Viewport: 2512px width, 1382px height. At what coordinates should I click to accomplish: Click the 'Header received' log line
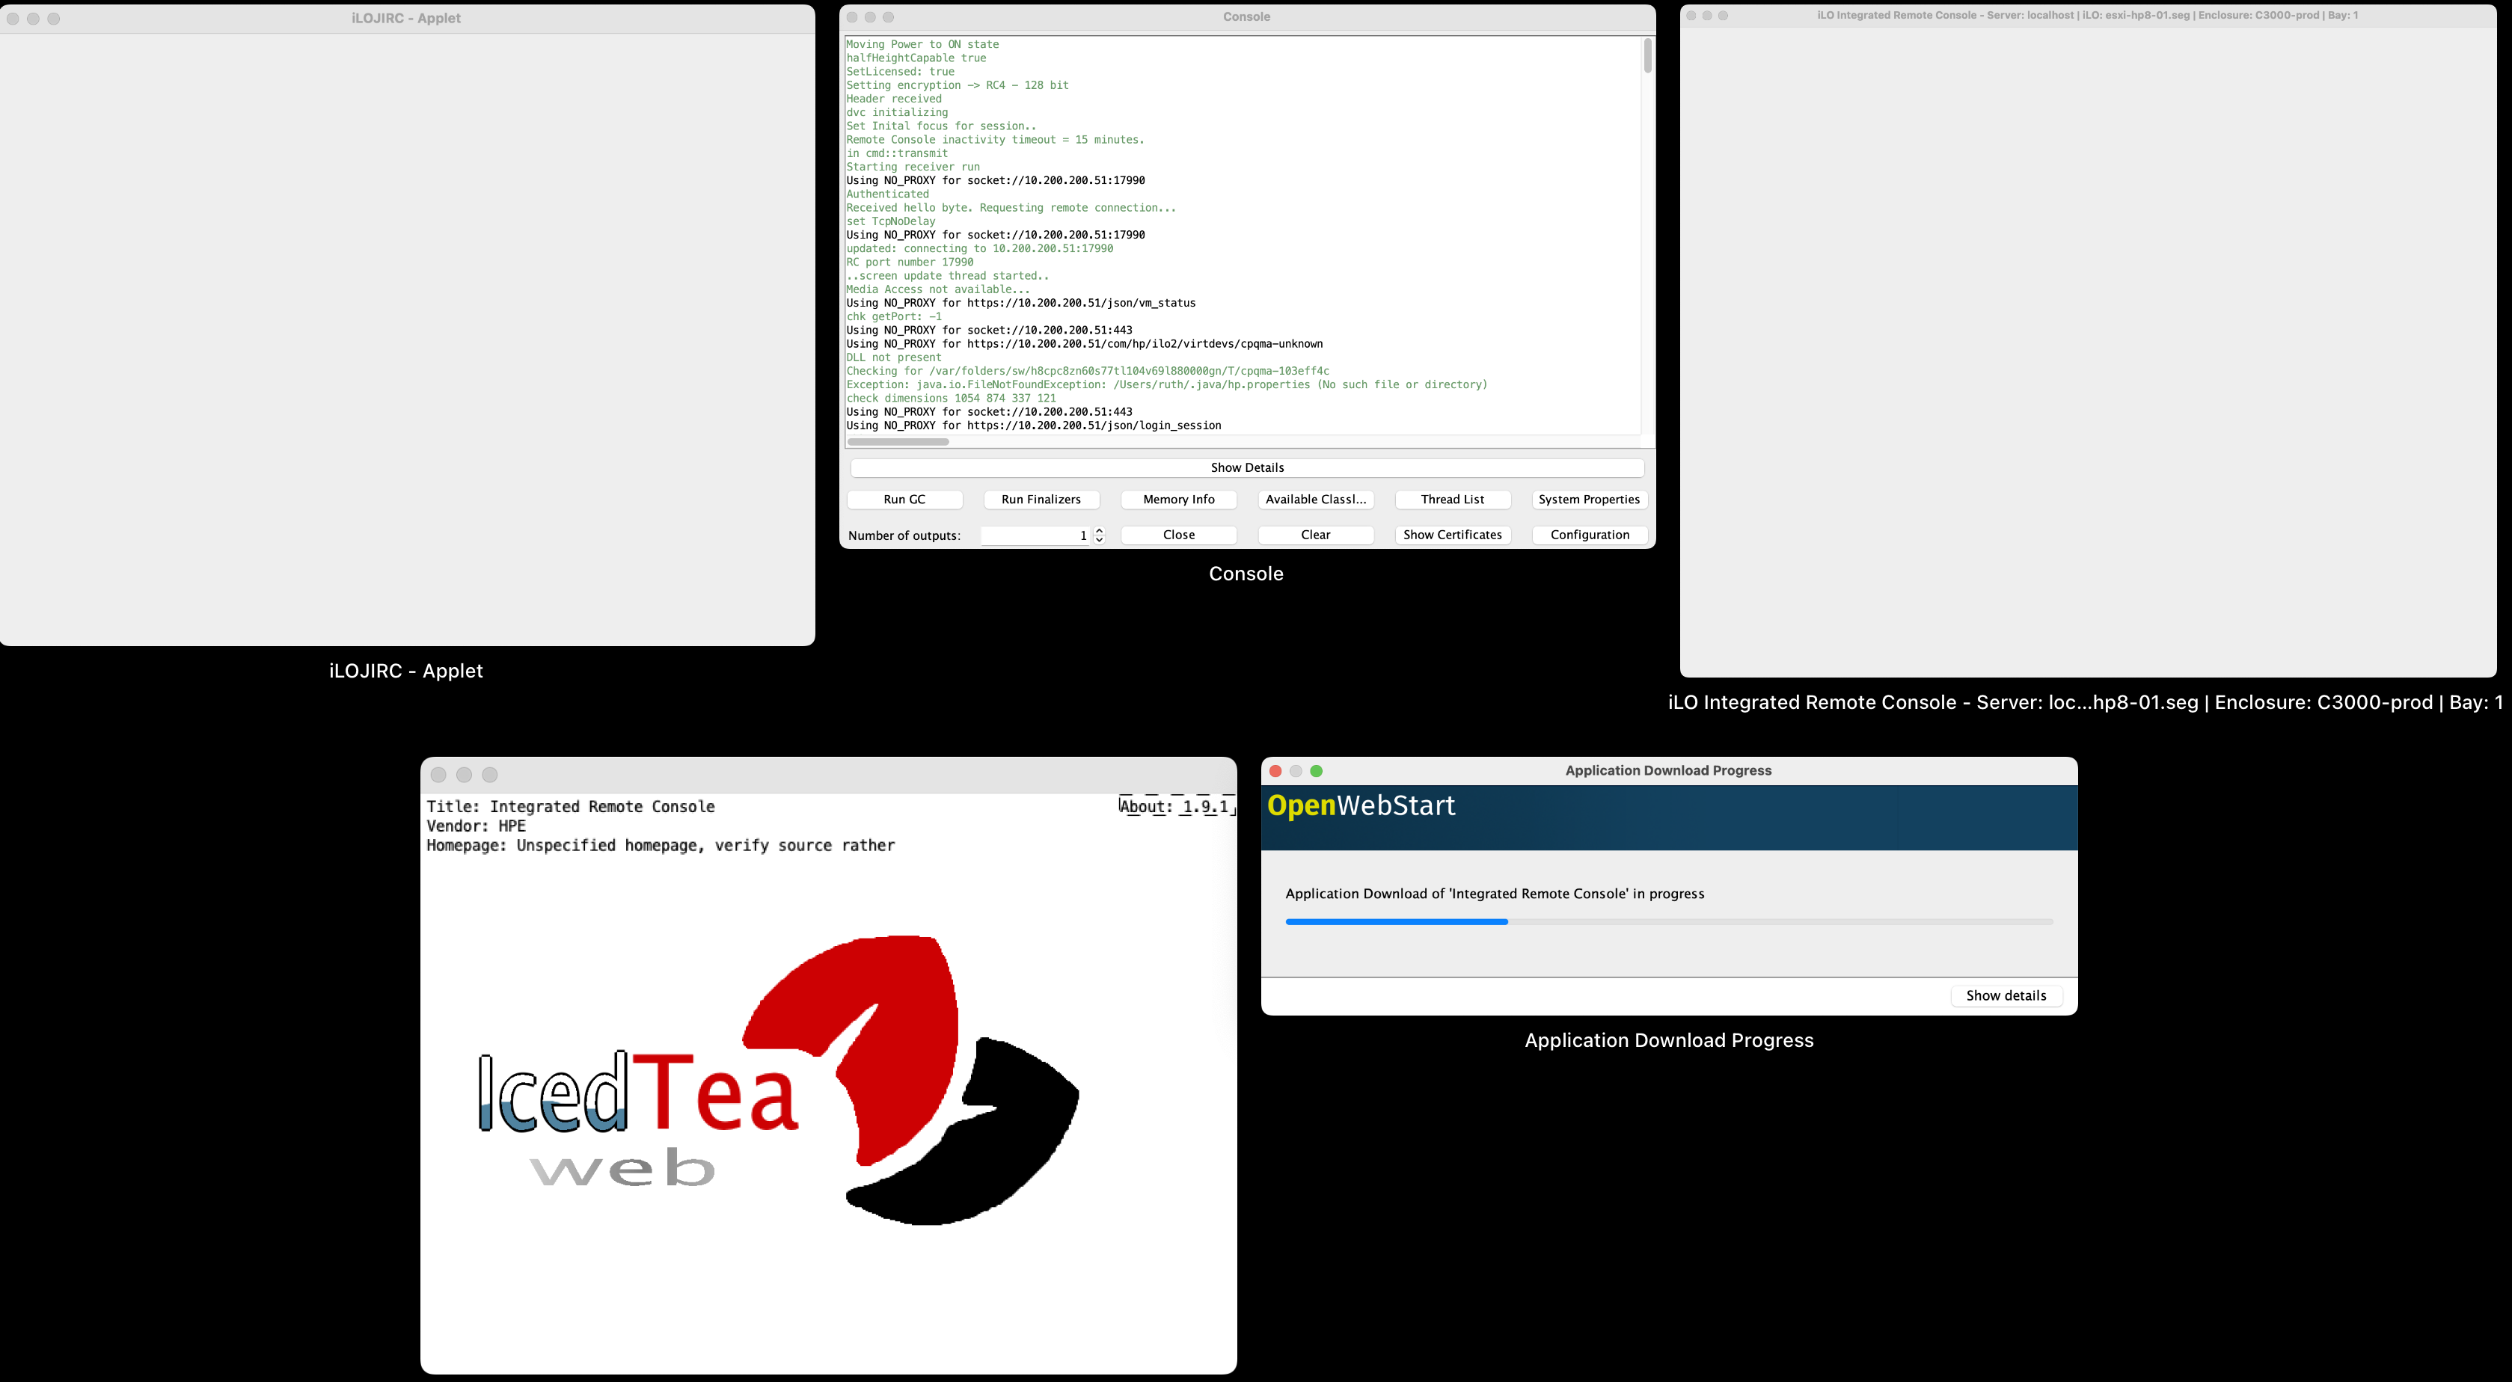pos(894,99)
